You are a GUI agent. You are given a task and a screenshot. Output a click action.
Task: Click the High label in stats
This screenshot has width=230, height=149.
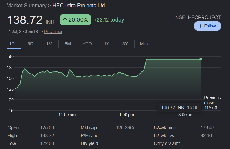12,136
